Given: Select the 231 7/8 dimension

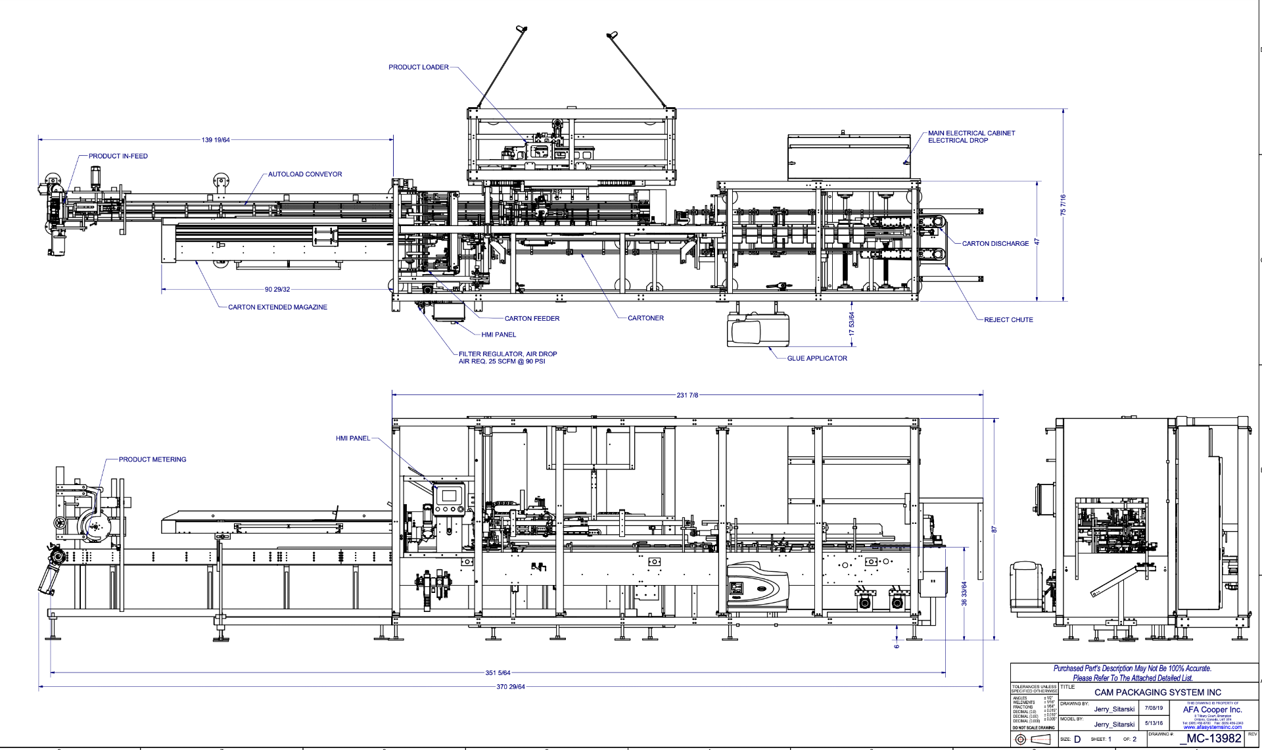Looking at the screenshot, I should (688, 395).
